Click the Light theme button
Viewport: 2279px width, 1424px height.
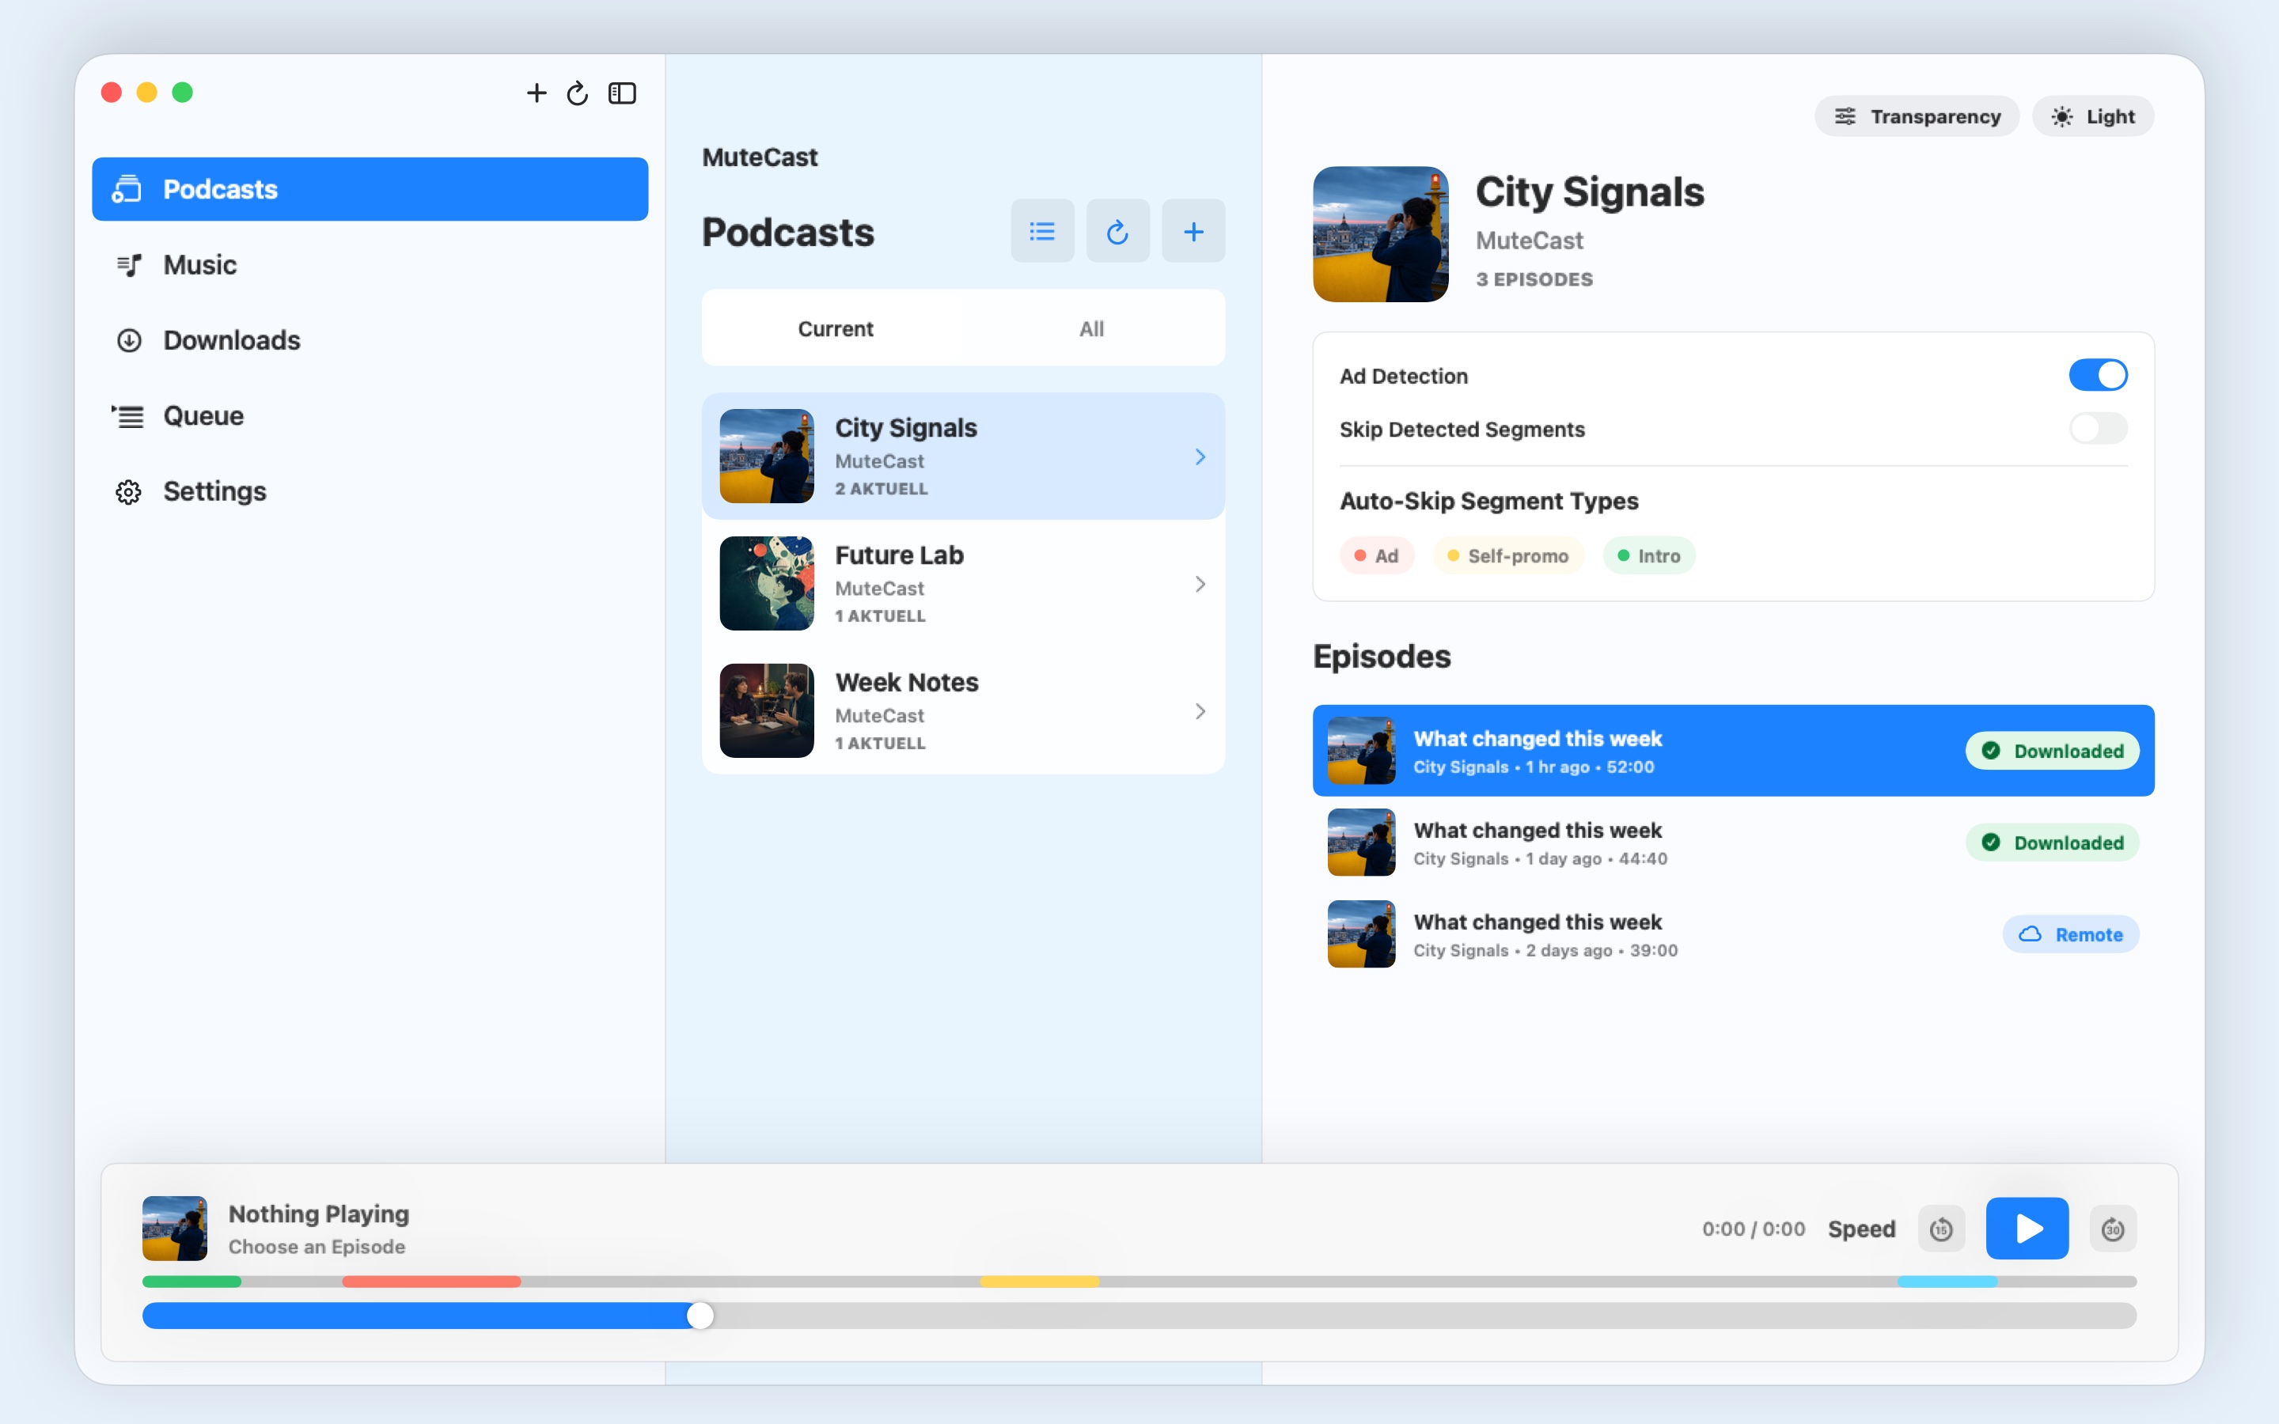[x=2092, y=116]
